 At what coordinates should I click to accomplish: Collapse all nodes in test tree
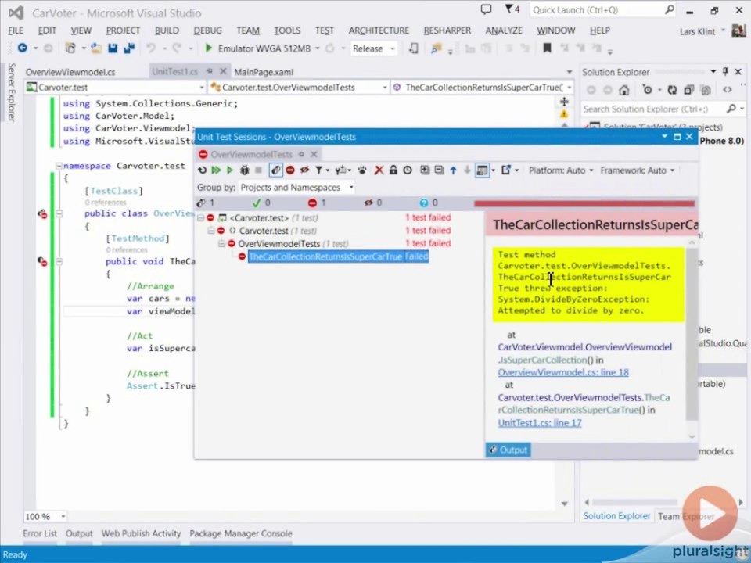(439, 170)
